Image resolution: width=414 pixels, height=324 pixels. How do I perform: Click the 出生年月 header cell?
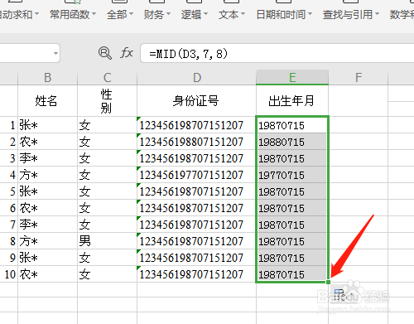[x=292, y=100]
